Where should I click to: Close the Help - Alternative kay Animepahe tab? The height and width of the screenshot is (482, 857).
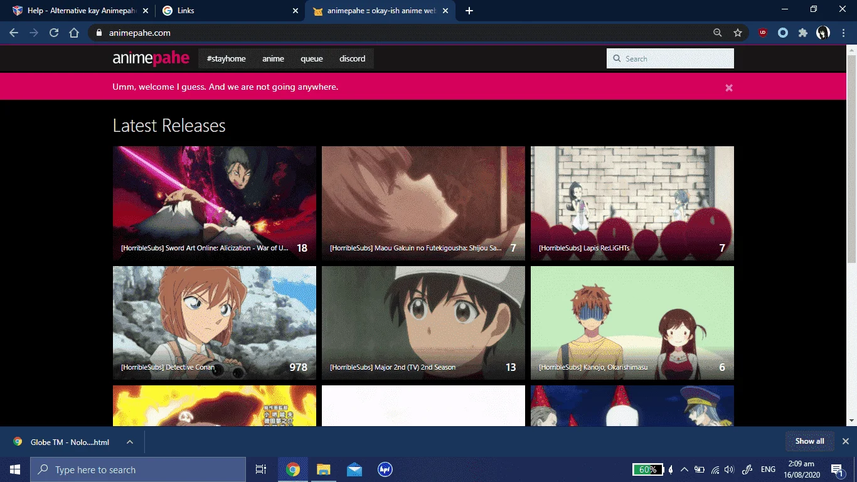(x=146, y=11)
